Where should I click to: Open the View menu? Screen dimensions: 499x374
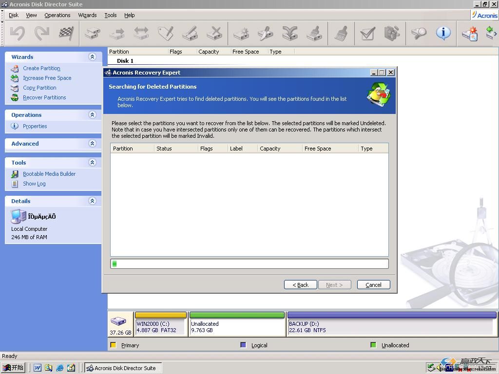click(31, 15)
